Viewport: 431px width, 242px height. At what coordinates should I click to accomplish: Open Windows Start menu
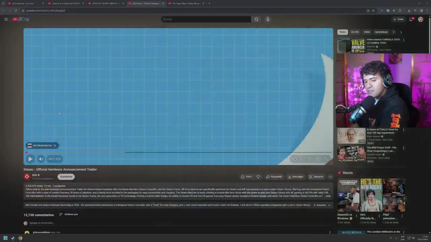pyautogui.click(x=5, y=238)
